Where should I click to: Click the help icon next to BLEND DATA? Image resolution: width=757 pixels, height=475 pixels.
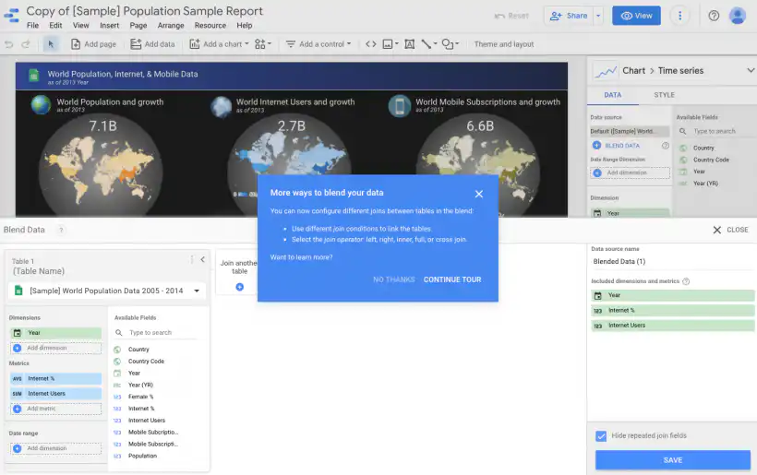[666, 146]
